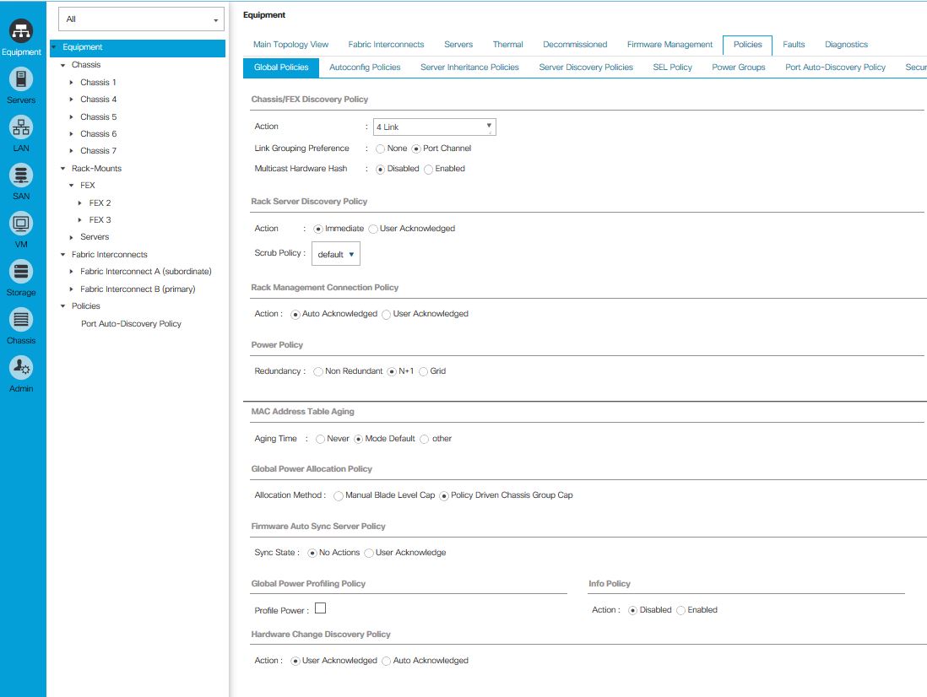Image resolution: width=927 pixels, height=697 pixels.
Task: Open the Chassis navigation pane
Action: pyautogui.click(x=21, y=321)
